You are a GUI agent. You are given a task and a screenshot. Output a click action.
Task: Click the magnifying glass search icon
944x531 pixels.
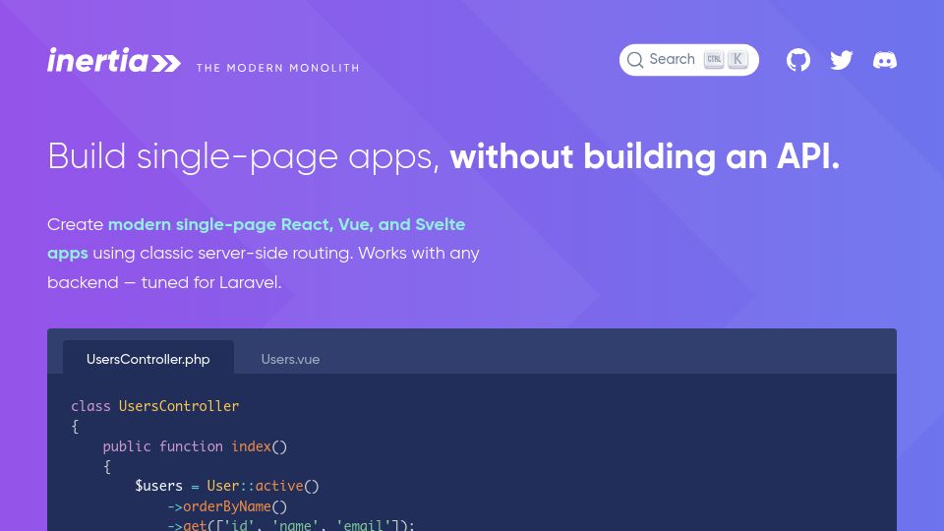coord(635,60)
